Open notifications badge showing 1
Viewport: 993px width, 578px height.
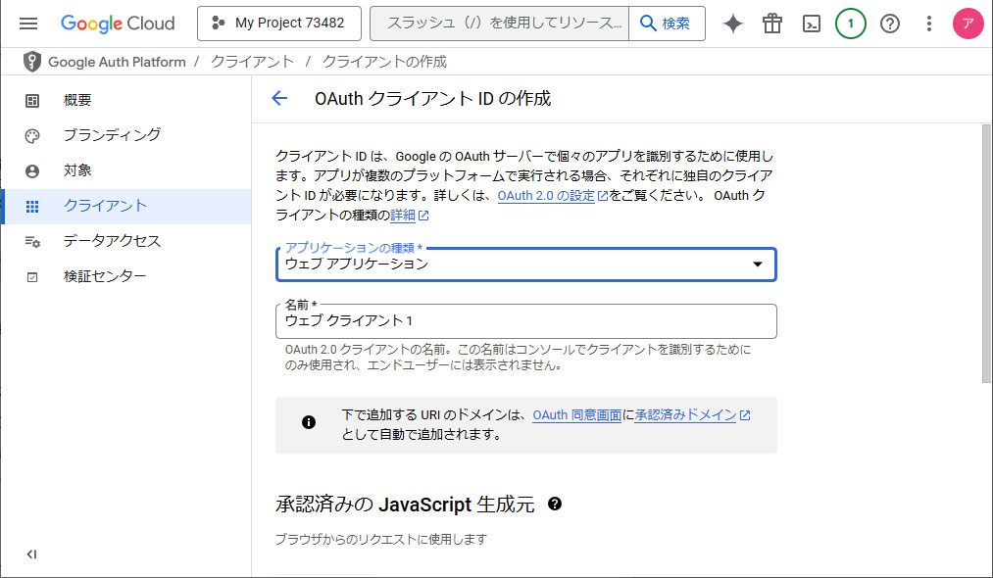tap(851, 24)
